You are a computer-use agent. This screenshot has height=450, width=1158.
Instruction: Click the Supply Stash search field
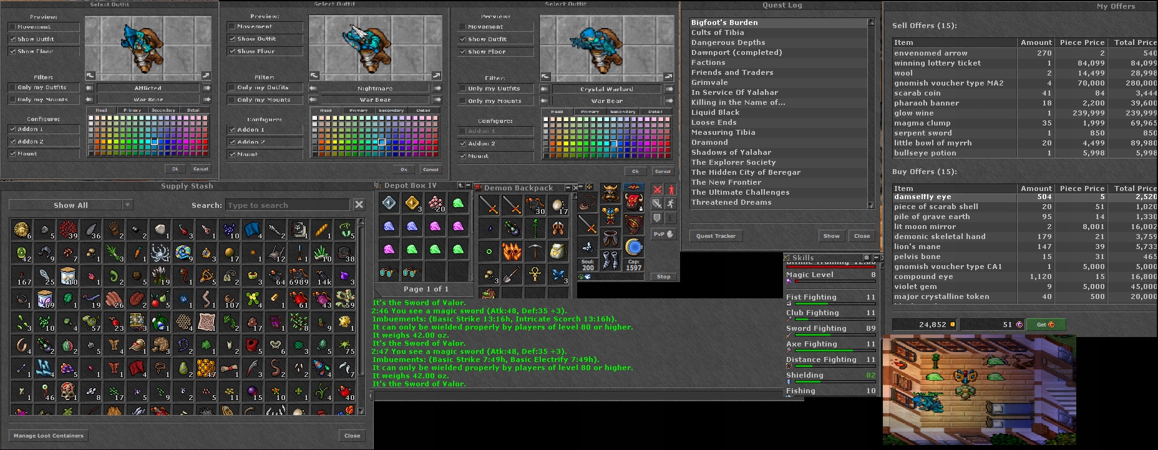click(288, 205)
